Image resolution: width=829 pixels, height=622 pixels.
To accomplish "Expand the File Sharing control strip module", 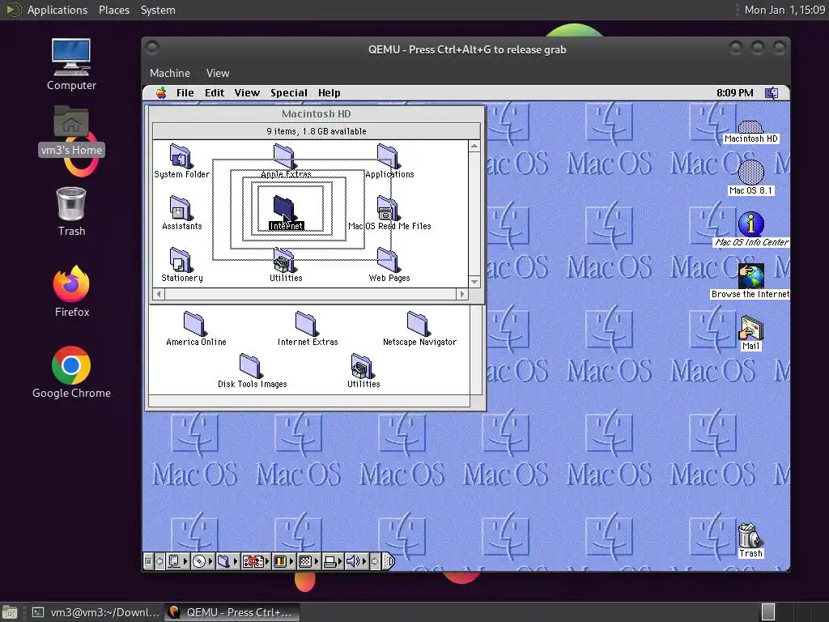I will (x=227, y=561).
